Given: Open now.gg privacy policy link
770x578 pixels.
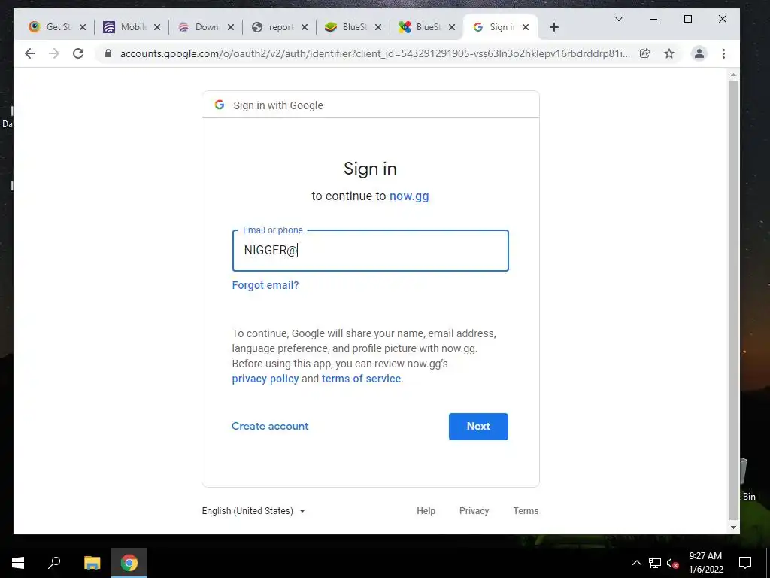Looking at the screenshot, I should pos(265,379).
